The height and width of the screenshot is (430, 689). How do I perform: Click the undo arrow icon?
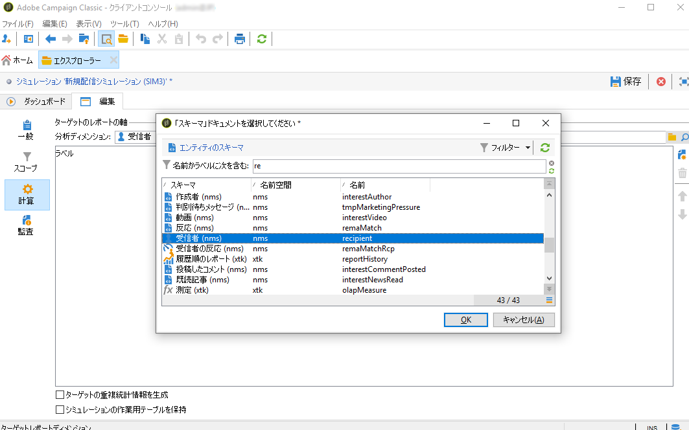201,39
